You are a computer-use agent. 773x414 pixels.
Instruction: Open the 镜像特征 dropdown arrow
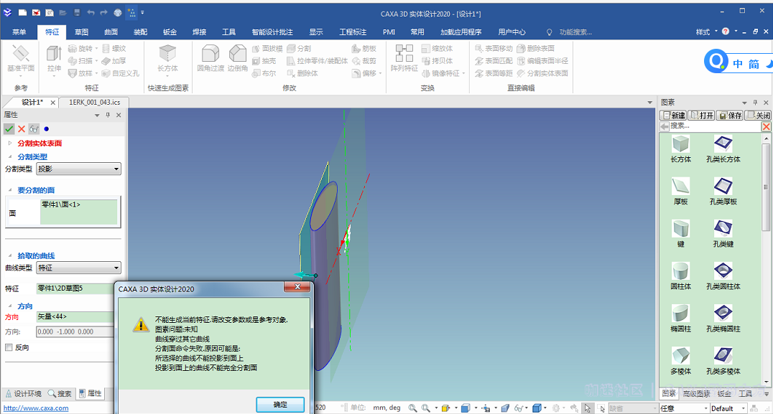[x=463, y=73]
